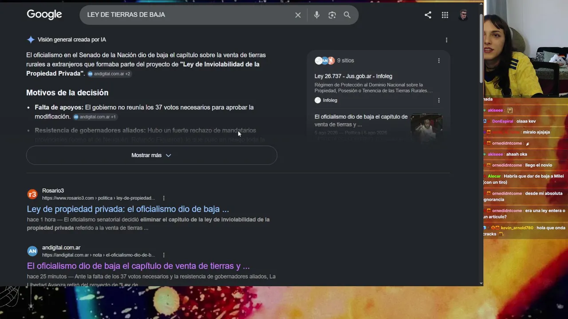Click the Infoleg source favicon
This screenshot has height=319, width=568.
[x=318, y=100]
